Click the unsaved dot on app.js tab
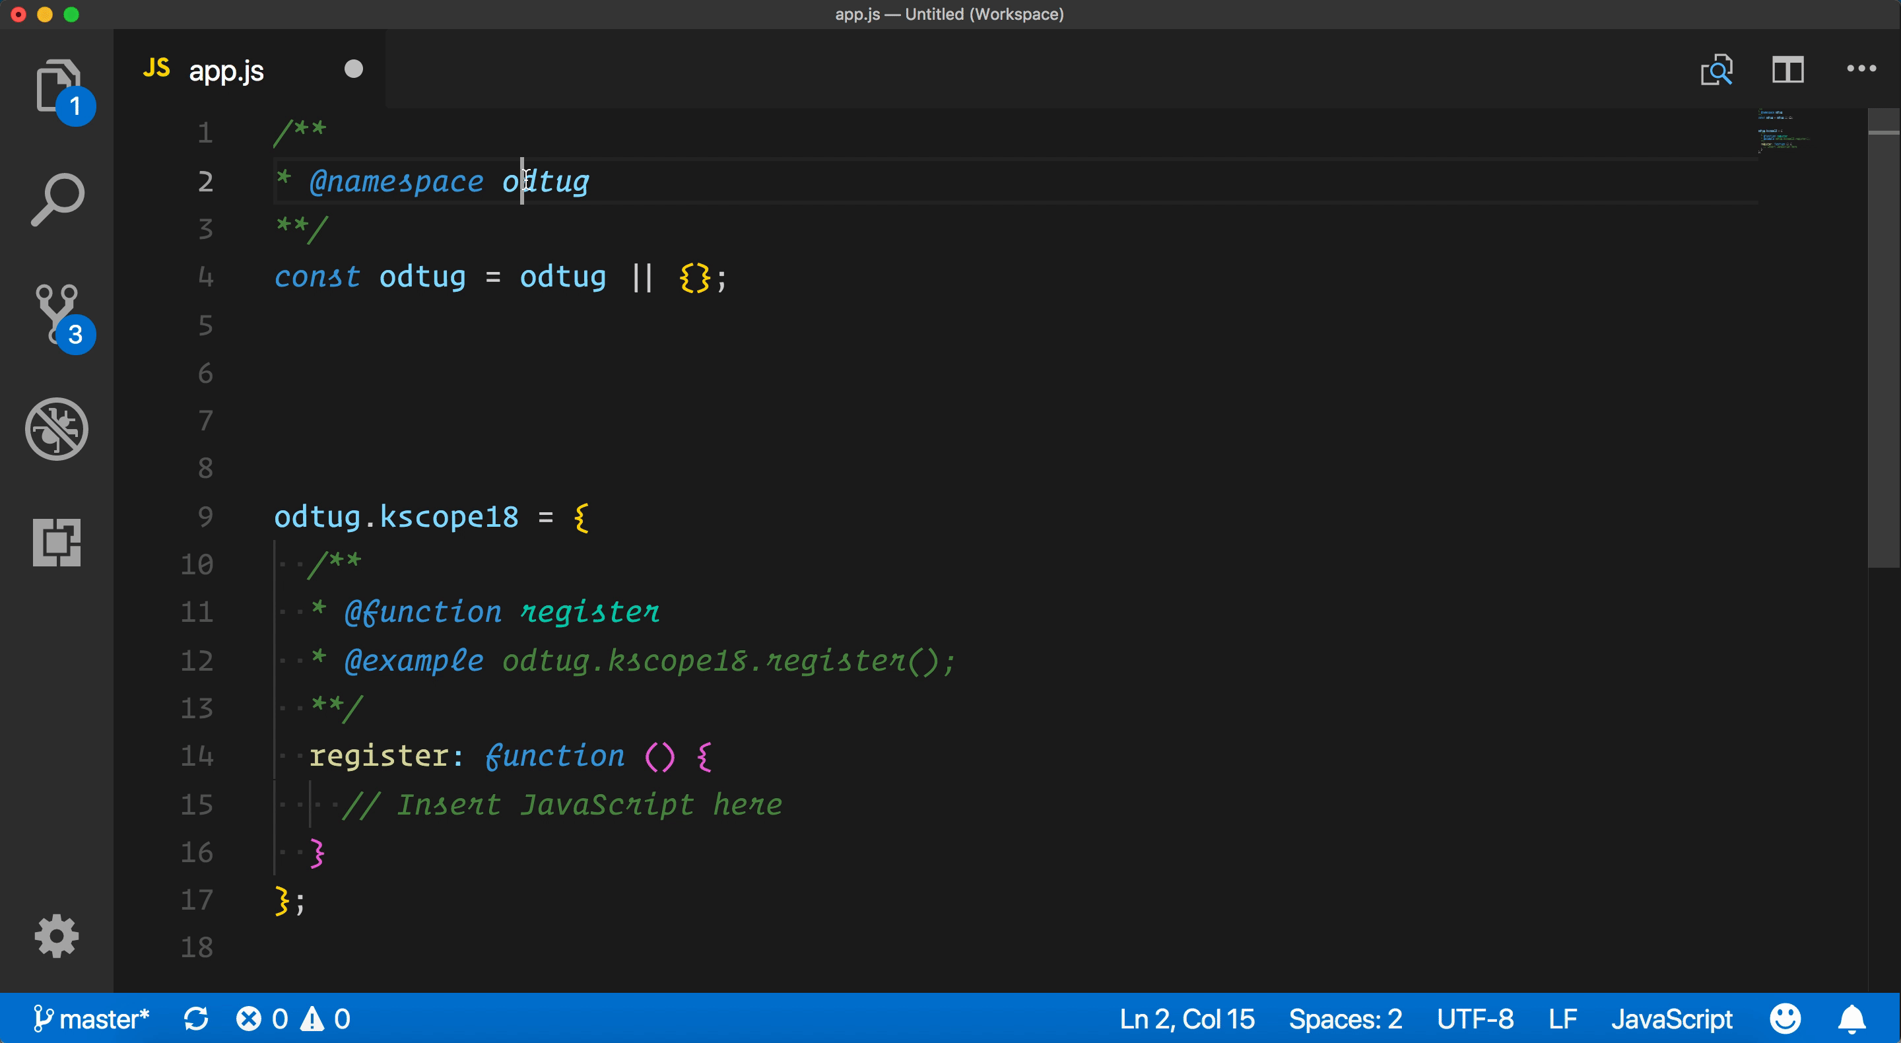 click(x=354, y=69)
